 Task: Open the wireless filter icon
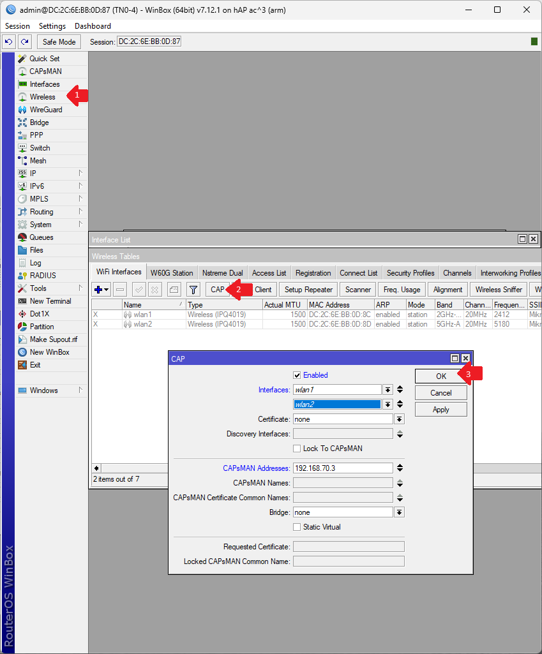pos(193,289)
